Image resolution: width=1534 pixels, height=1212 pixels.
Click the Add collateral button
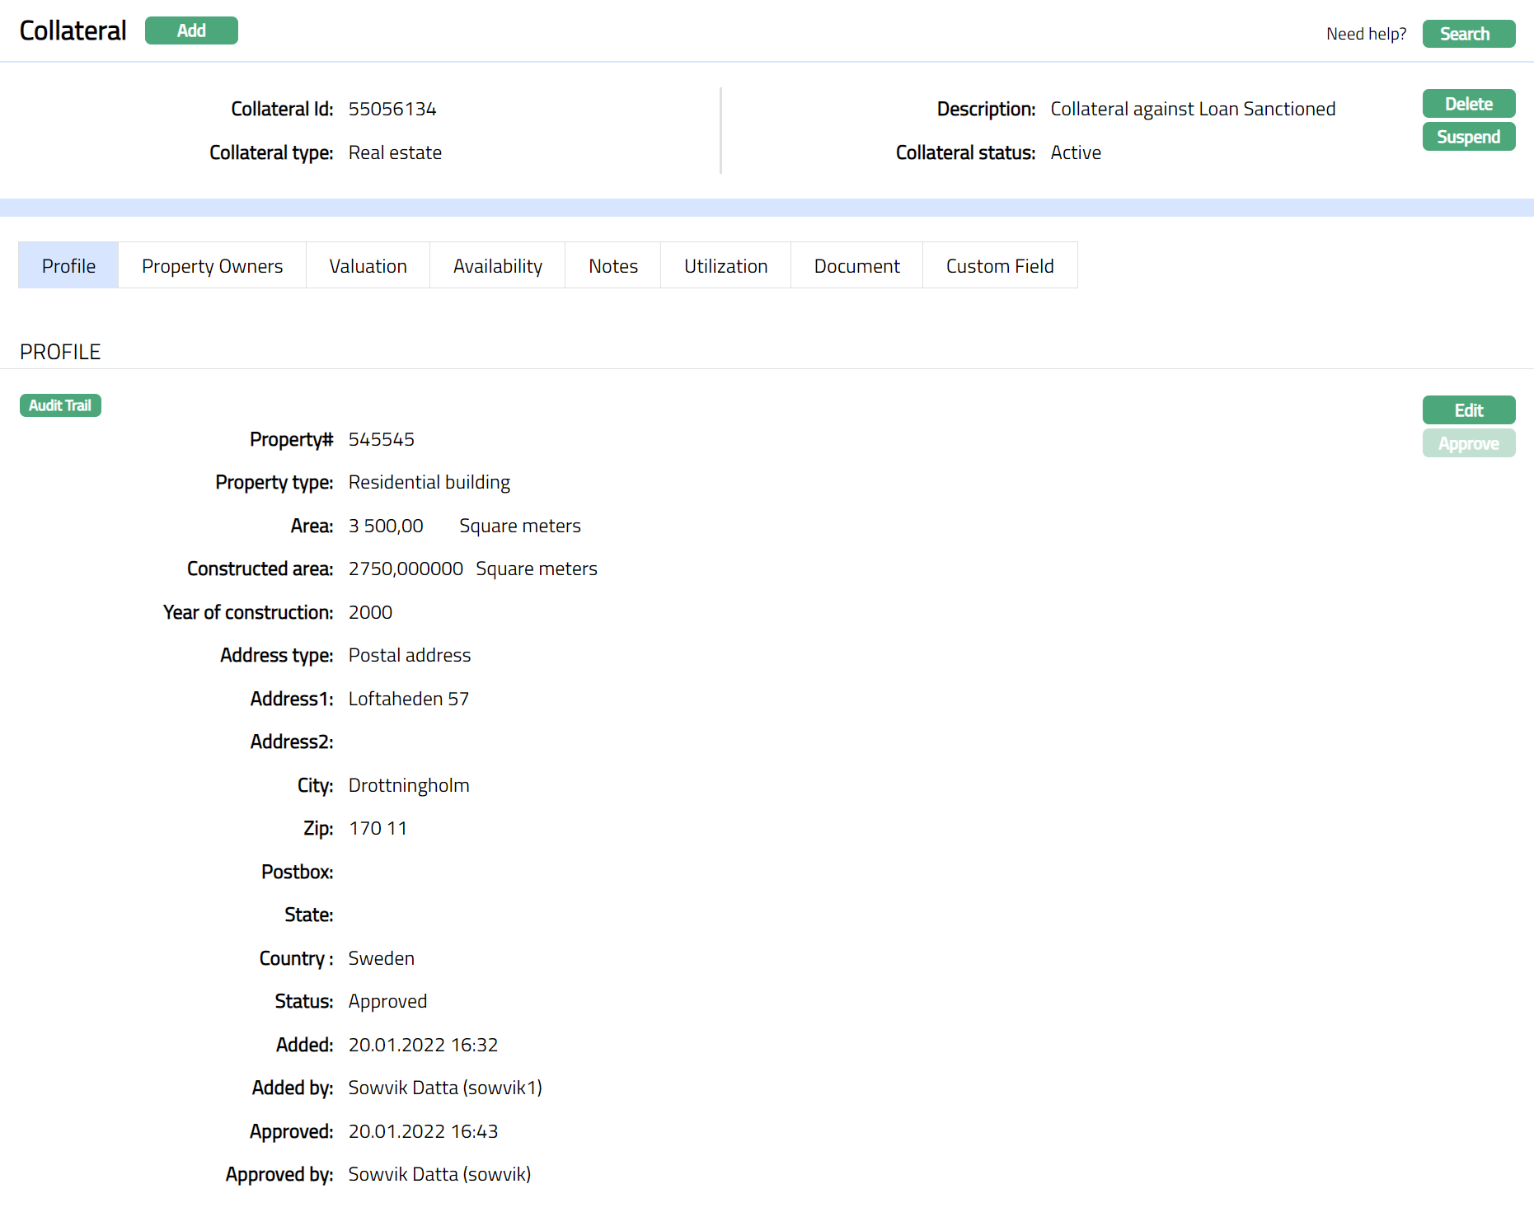(191, 30)
